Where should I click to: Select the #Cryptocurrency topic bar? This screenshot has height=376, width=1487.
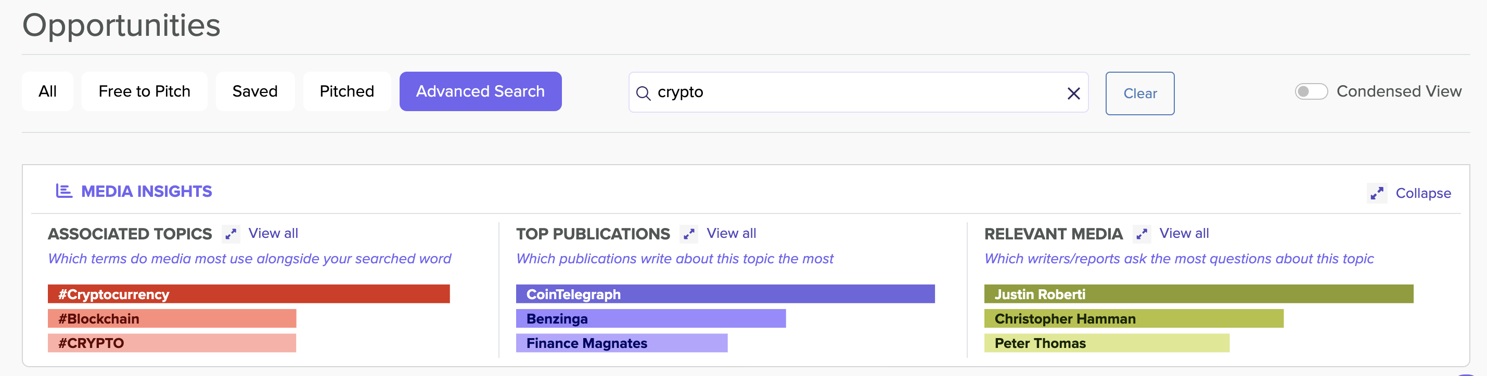coord(248,294)
